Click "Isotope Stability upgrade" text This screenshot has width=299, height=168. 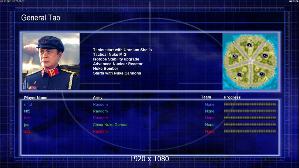click(x=116, y=59)
